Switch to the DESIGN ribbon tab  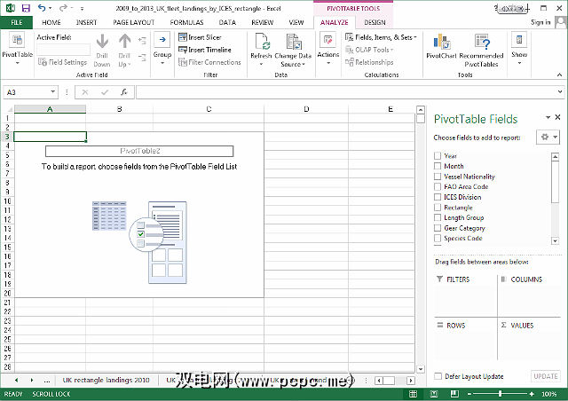375,21
